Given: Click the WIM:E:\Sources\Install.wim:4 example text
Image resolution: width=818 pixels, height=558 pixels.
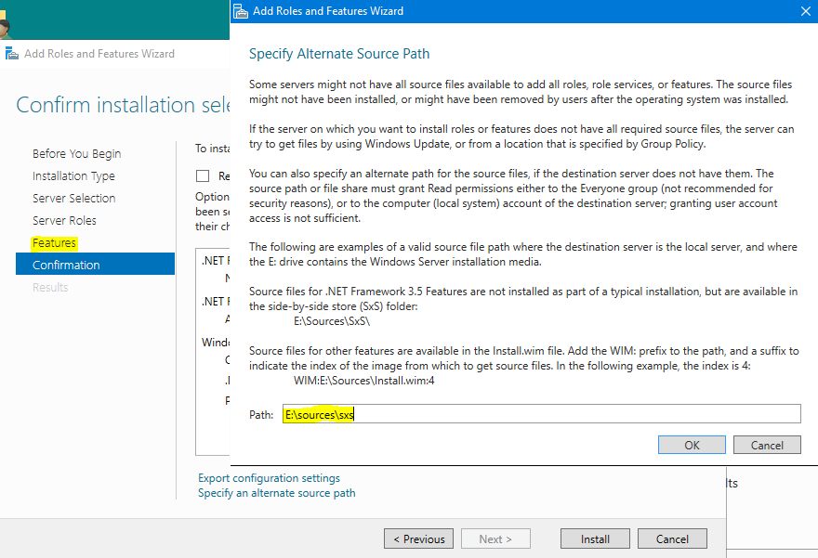Looking at the screenshot, I should 364,381.
